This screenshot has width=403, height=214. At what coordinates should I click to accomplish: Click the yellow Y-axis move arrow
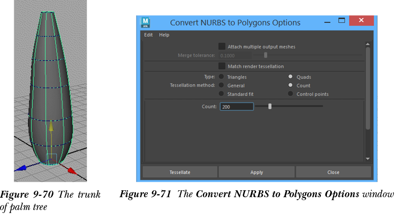[x=50, y=128]
